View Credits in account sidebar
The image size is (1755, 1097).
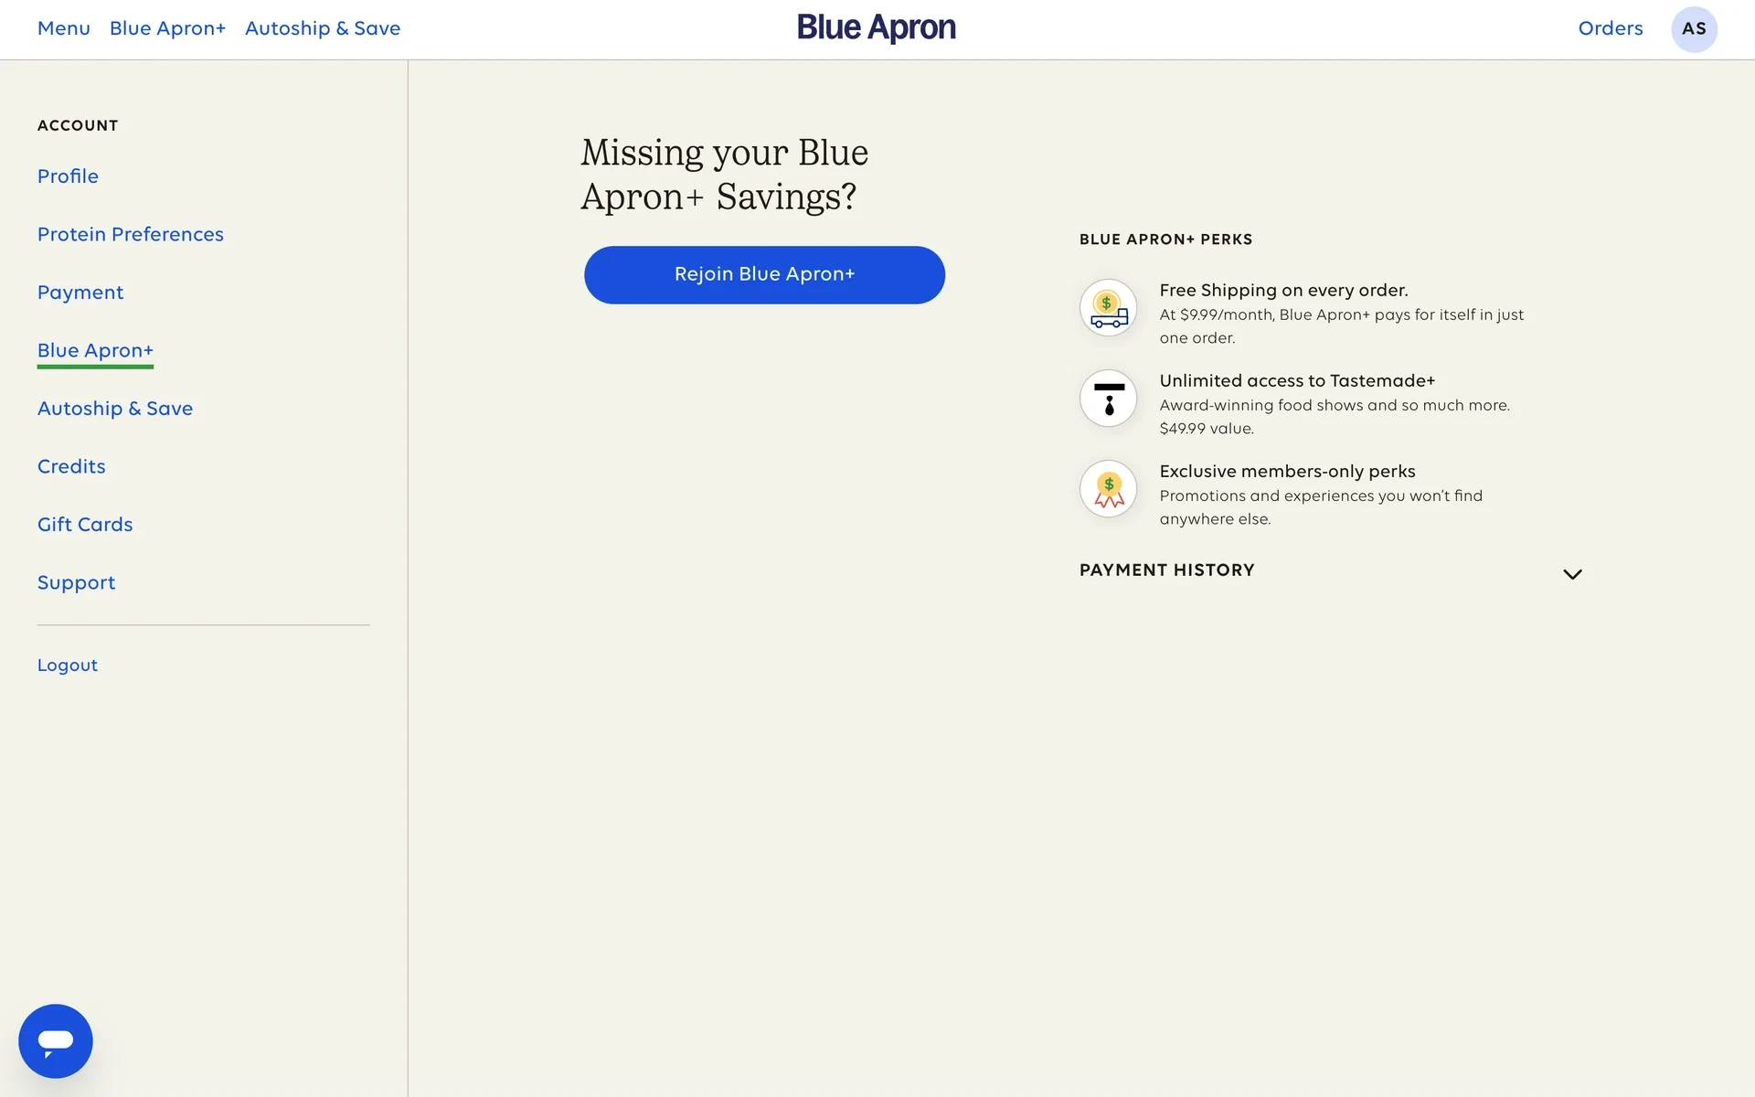pos(71,466)
